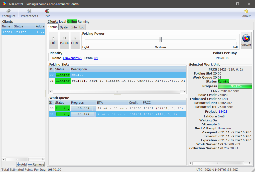Open the Log tab
The width and height of the screenshot is (255, 172).
click(82, 27)
